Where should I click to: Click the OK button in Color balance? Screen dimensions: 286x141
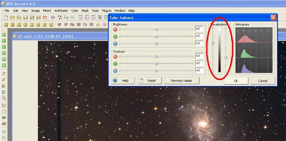[x=236, y=81]
